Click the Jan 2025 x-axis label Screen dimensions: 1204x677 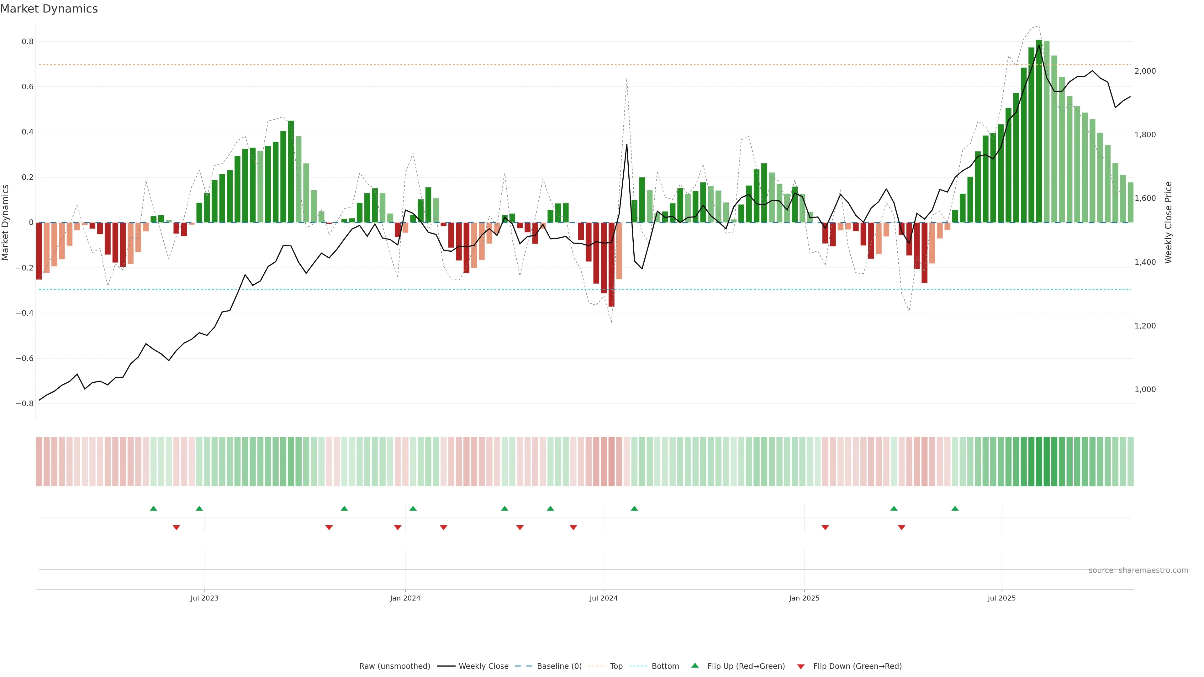coord(804,598)
